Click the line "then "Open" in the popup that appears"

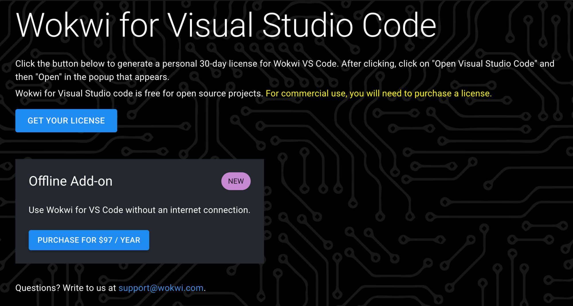[92, 77]
